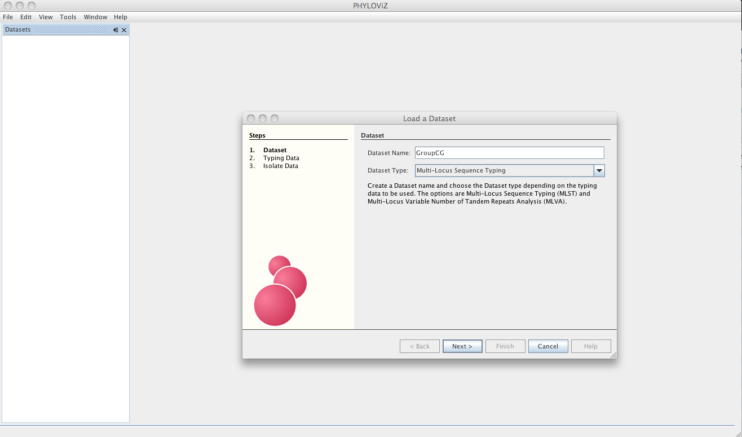Click the Dataset Type label
Image resolution: width=742 pixels, height=437 pixels.
click(x=388, y=170)
